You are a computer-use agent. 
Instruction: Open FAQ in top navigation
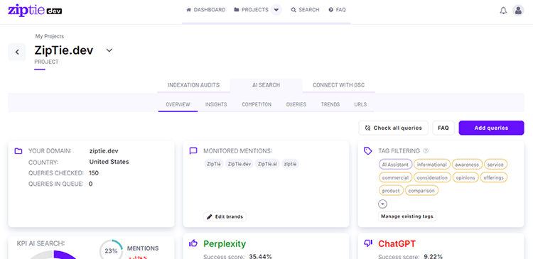coord(337,10)
